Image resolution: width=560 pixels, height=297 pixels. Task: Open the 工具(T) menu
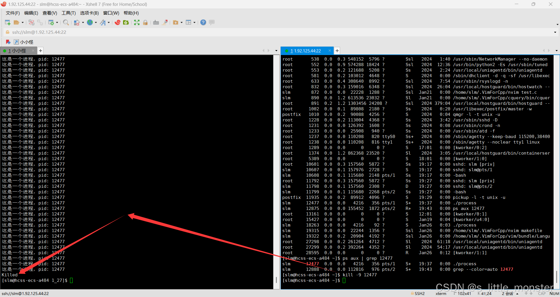point(69,13)
